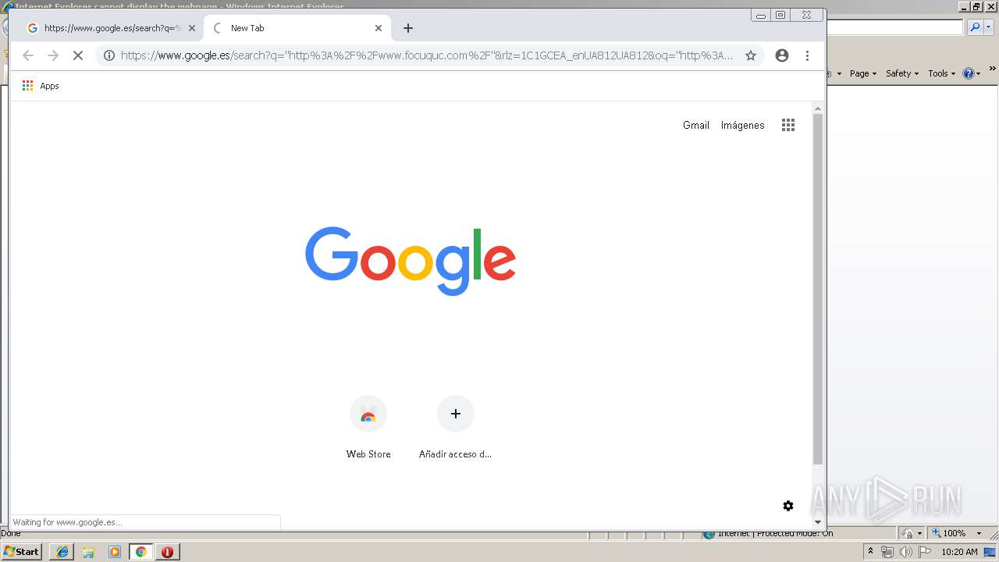Open the customize page gear icon
This screenshot has height=562, width=999.
tap(788, 506)
